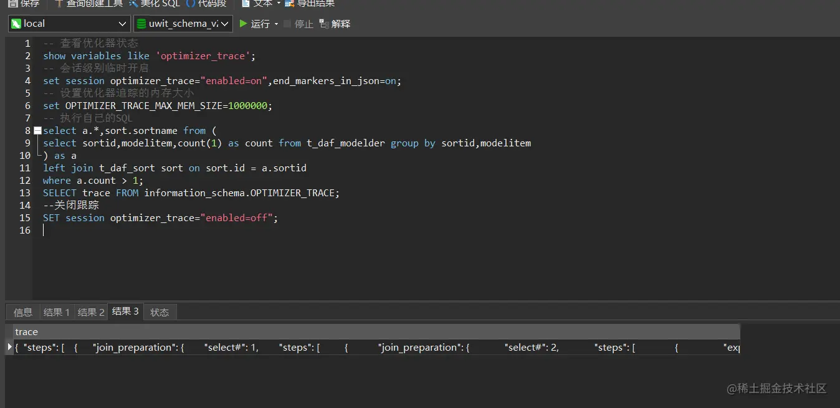
Task: Click the '-- 查看优化器状态' comment line
Action: tap(91, 44)
